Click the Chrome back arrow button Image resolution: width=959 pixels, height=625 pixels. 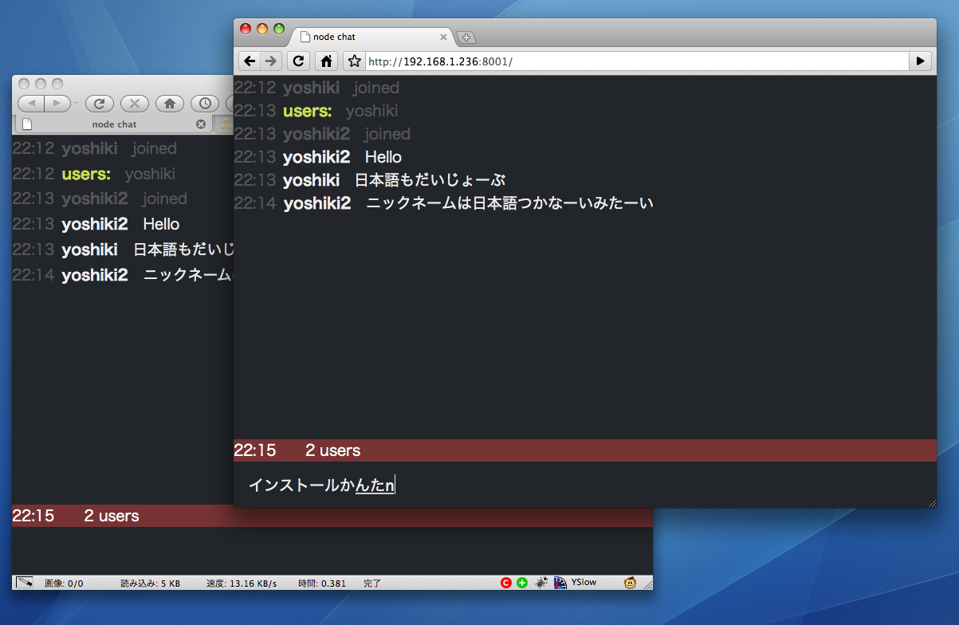(x=250, y=61)
